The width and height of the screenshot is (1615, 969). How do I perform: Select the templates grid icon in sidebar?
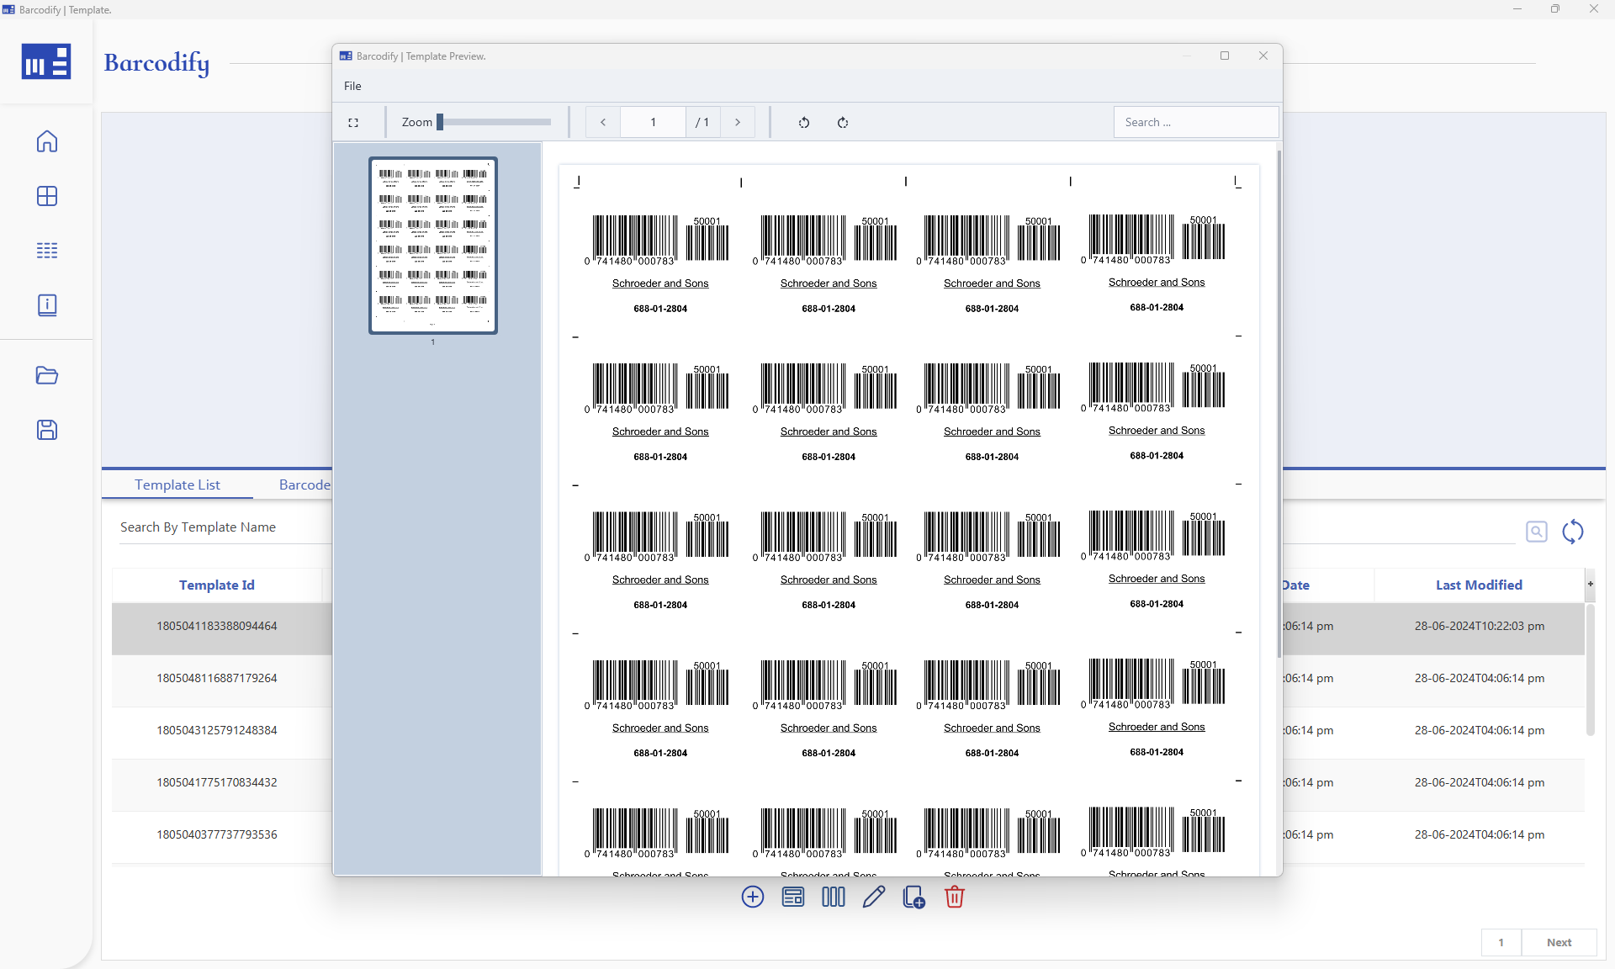pos(47,196)
